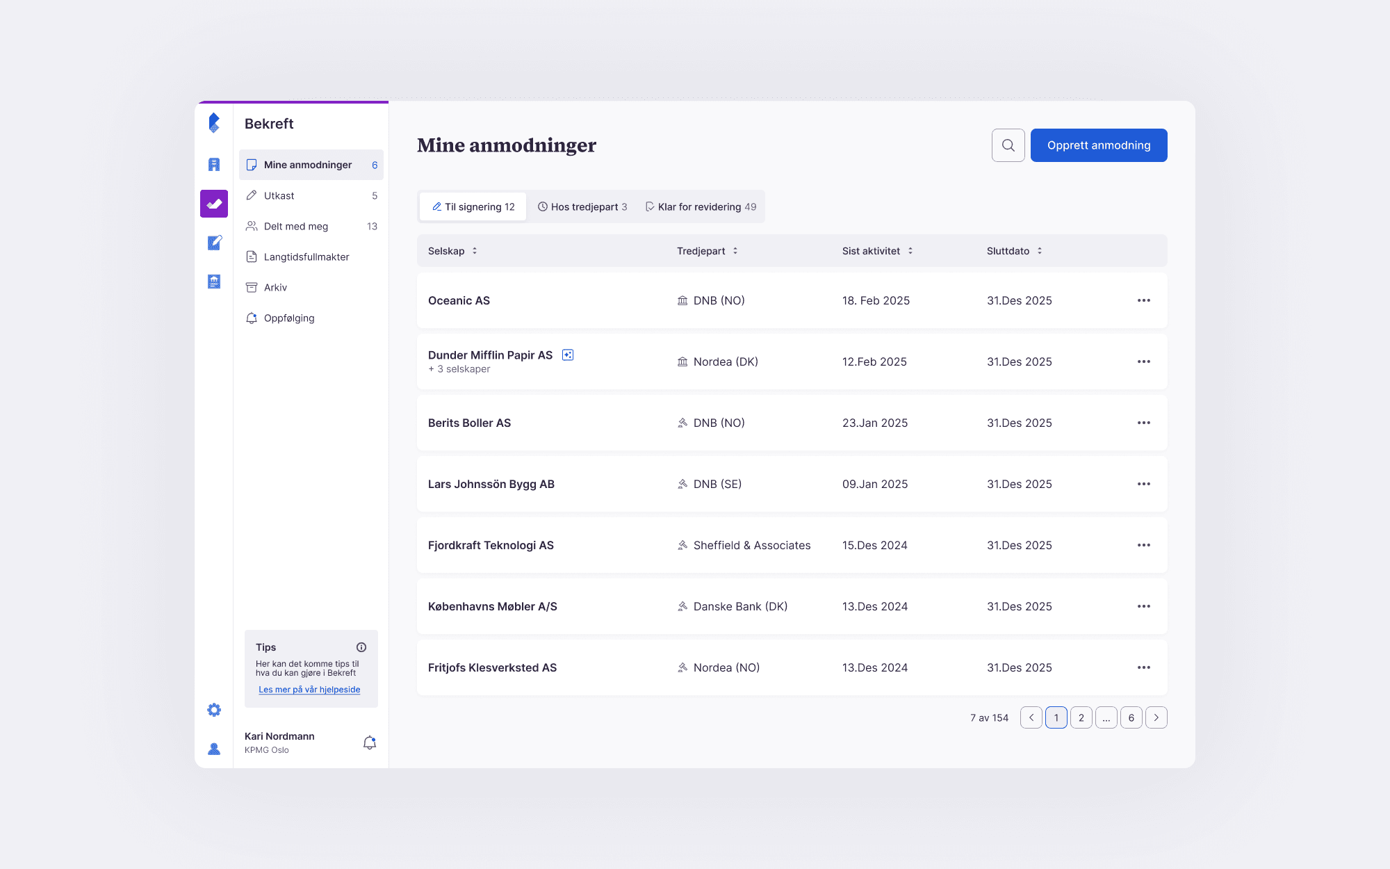Open the three-dot menu for Oceanic AS
Image resolution: width=1390 pixels, height=869 pixels.
[1144, 300]
